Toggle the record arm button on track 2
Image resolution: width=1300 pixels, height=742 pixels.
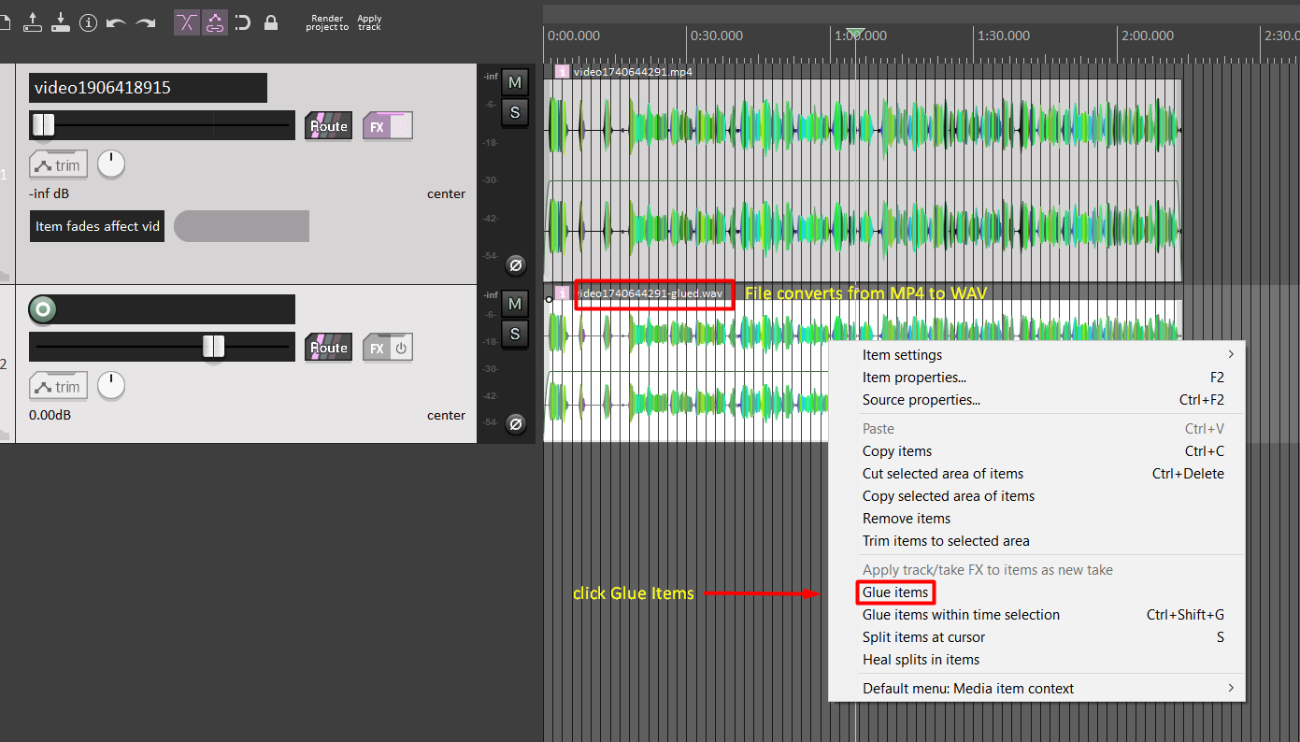[x=42, y=308]
